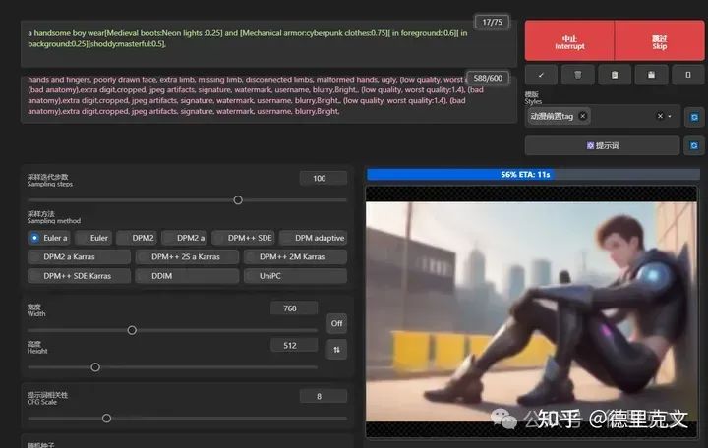708x448 pixels.
Task: Click in the positive prompt text area
Action: click(268, 44)
